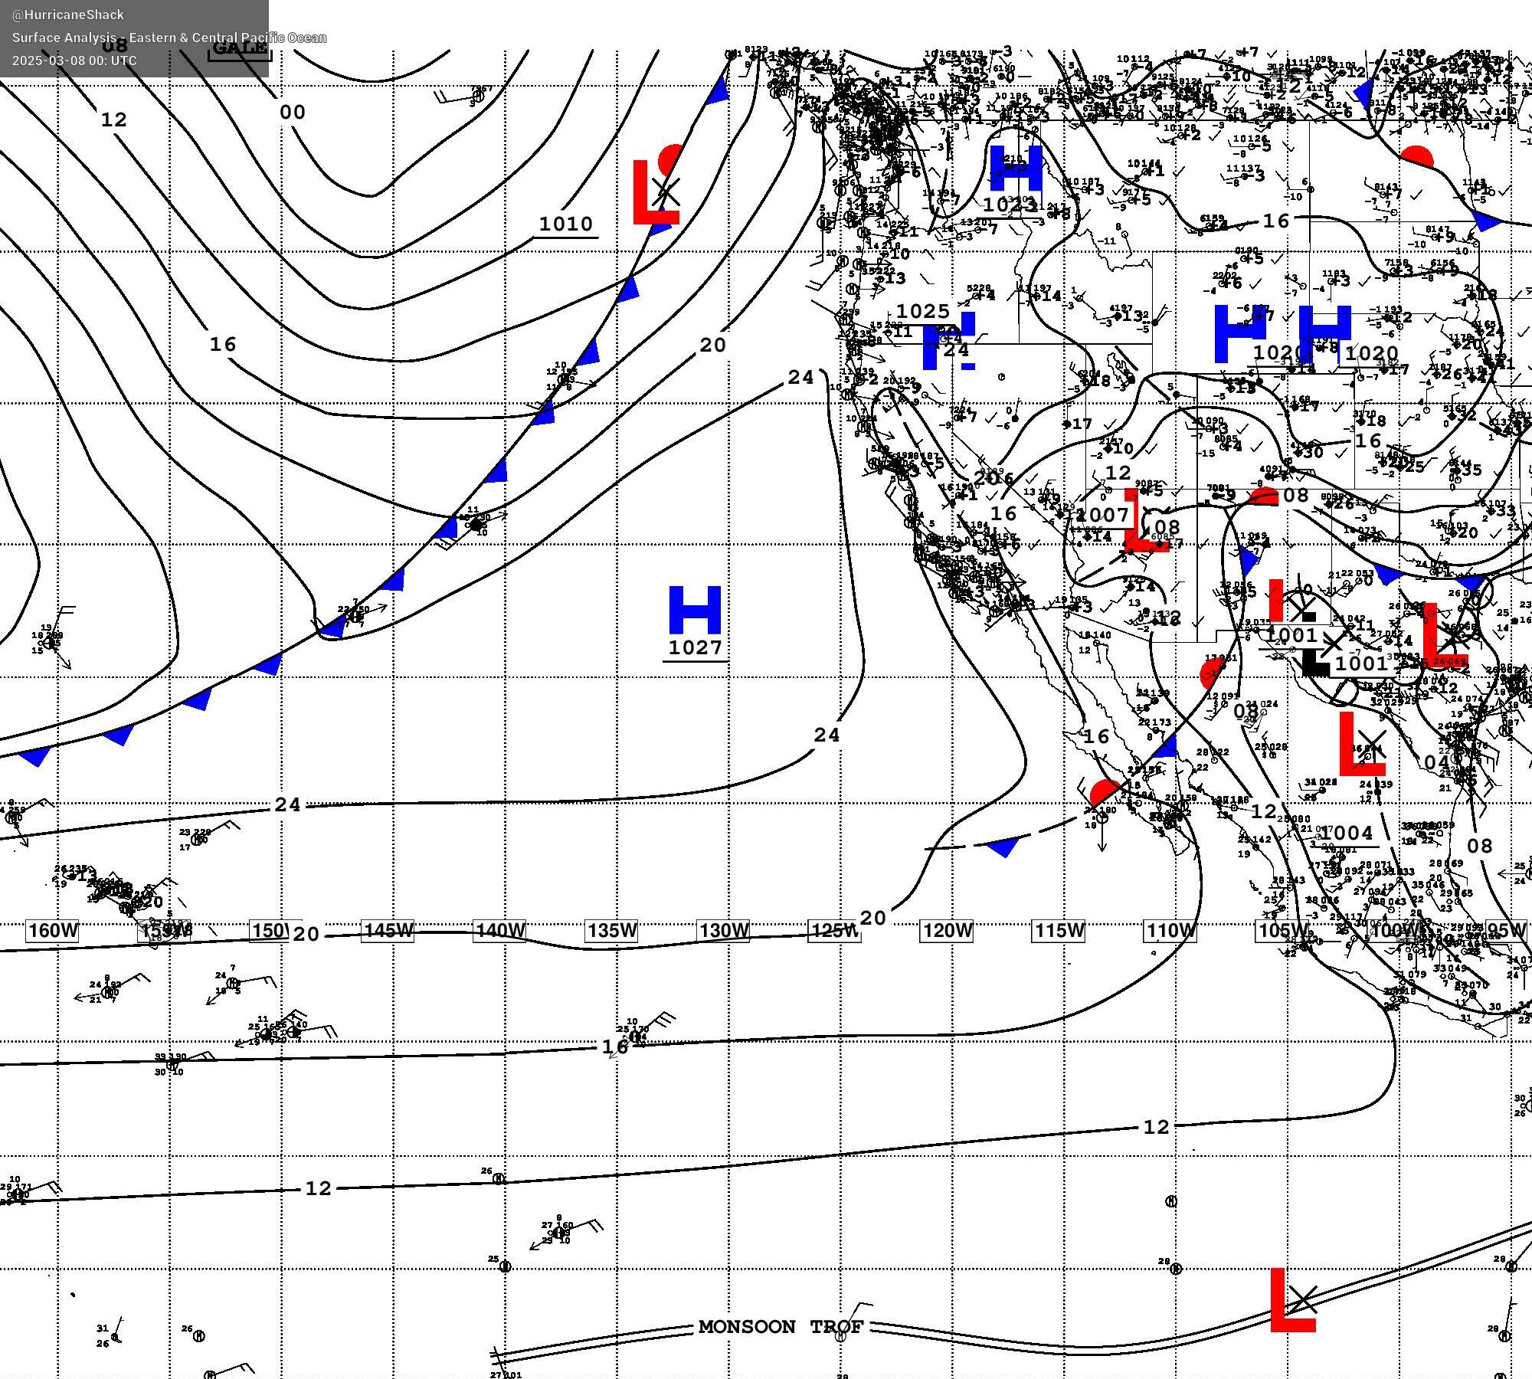Click the 120W longitude label
This screenshot has width=1532, height=1379.
pyautogui.click(x=948, y=931)
